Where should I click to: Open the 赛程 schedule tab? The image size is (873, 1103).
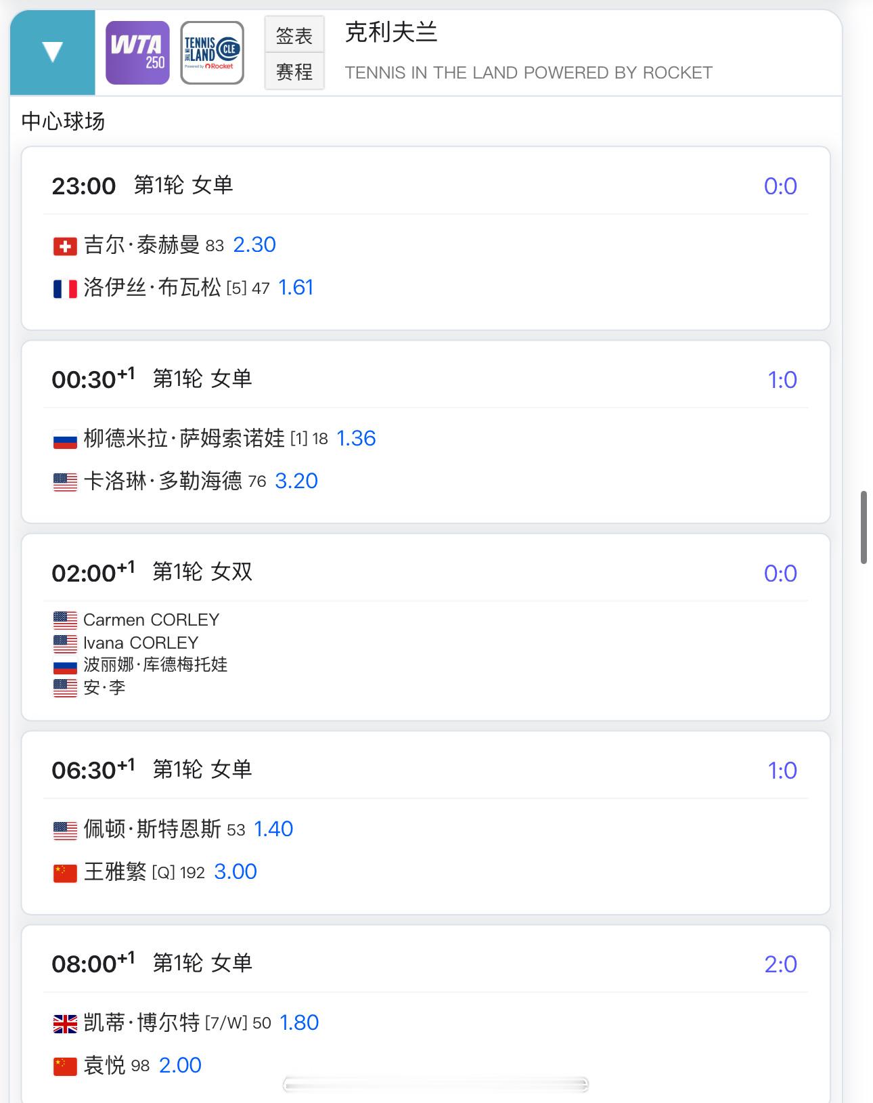[x=294, y=71]
